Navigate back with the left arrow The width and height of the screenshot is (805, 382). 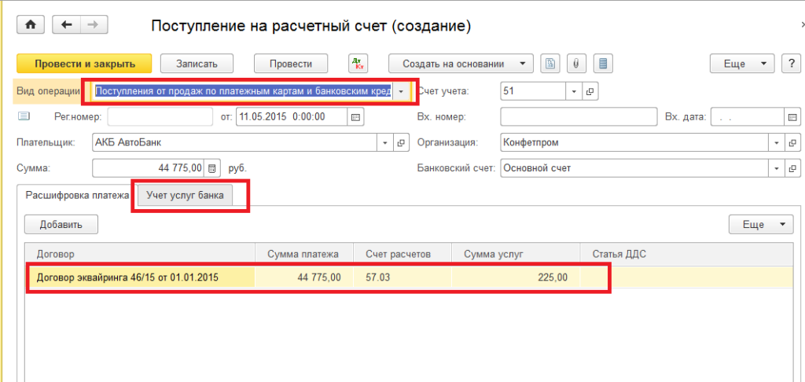[68, 25]
